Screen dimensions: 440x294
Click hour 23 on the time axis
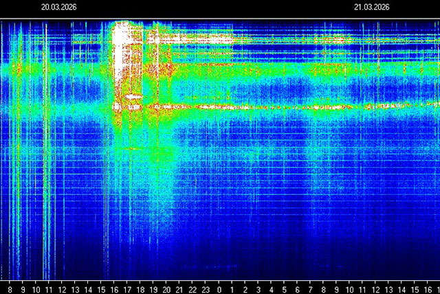[205, 288]
